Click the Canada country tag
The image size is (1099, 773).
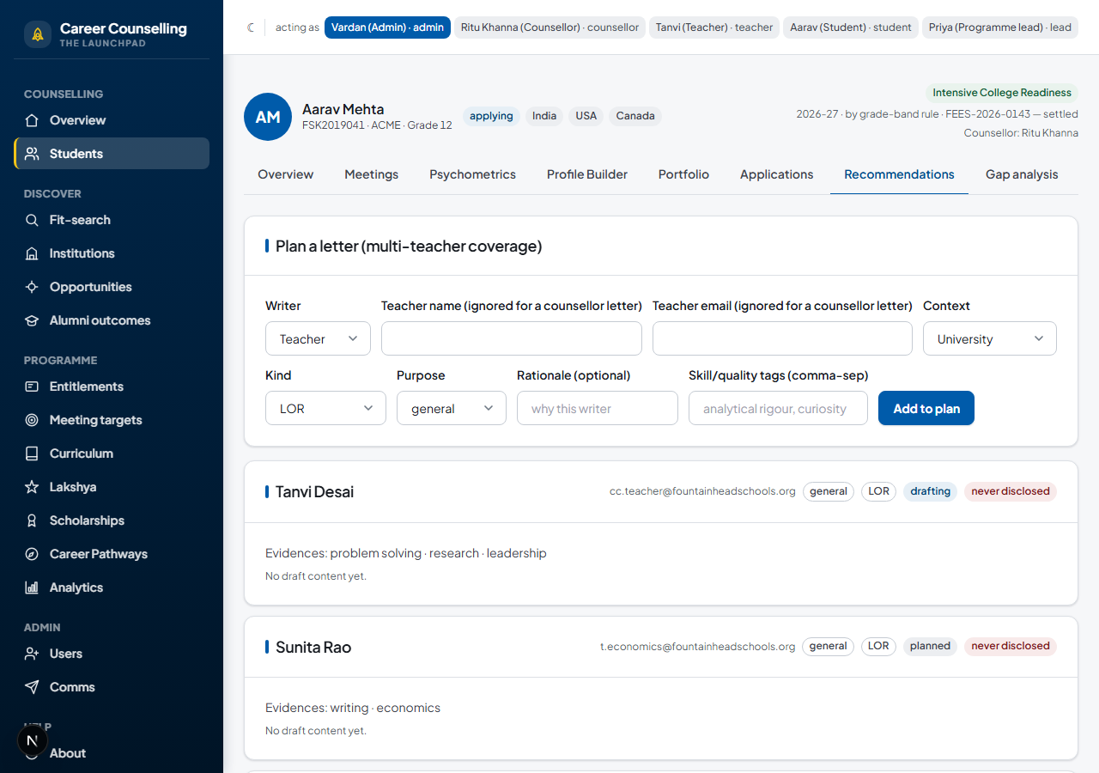pyautogui.click(x=635, y=116)
